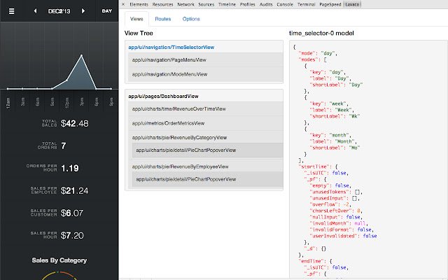Click Sales Per Employee value $21.24
Viewport: 448px width, 280px height.
pos(75,190)
